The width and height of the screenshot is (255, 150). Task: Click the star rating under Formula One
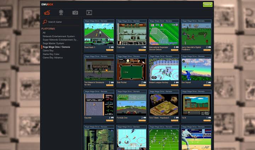(142, 120)
